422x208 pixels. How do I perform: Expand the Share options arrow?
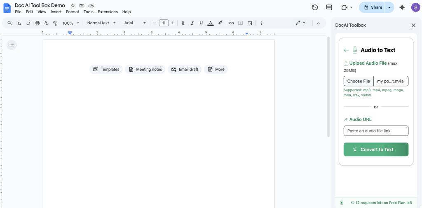pos(389,7)
